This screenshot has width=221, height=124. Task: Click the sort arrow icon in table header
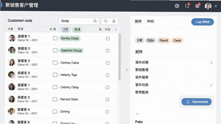[115, 29]
